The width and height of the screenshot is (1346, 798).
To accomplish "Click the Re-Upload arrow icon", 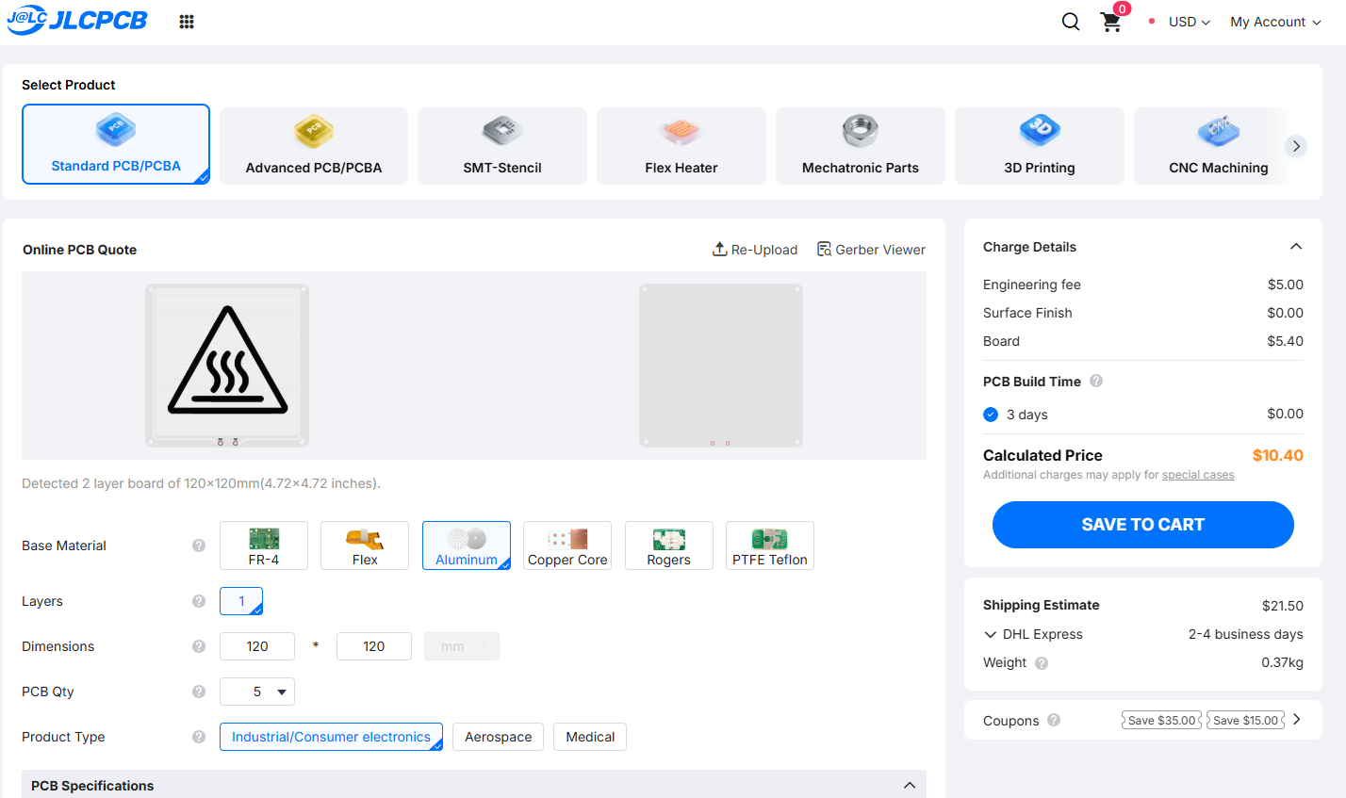I will click(x=719, y=249).
